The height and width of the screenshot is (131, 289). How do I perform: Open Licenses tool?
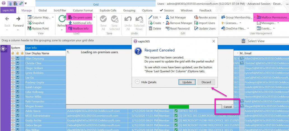click(x=230, y=23)
